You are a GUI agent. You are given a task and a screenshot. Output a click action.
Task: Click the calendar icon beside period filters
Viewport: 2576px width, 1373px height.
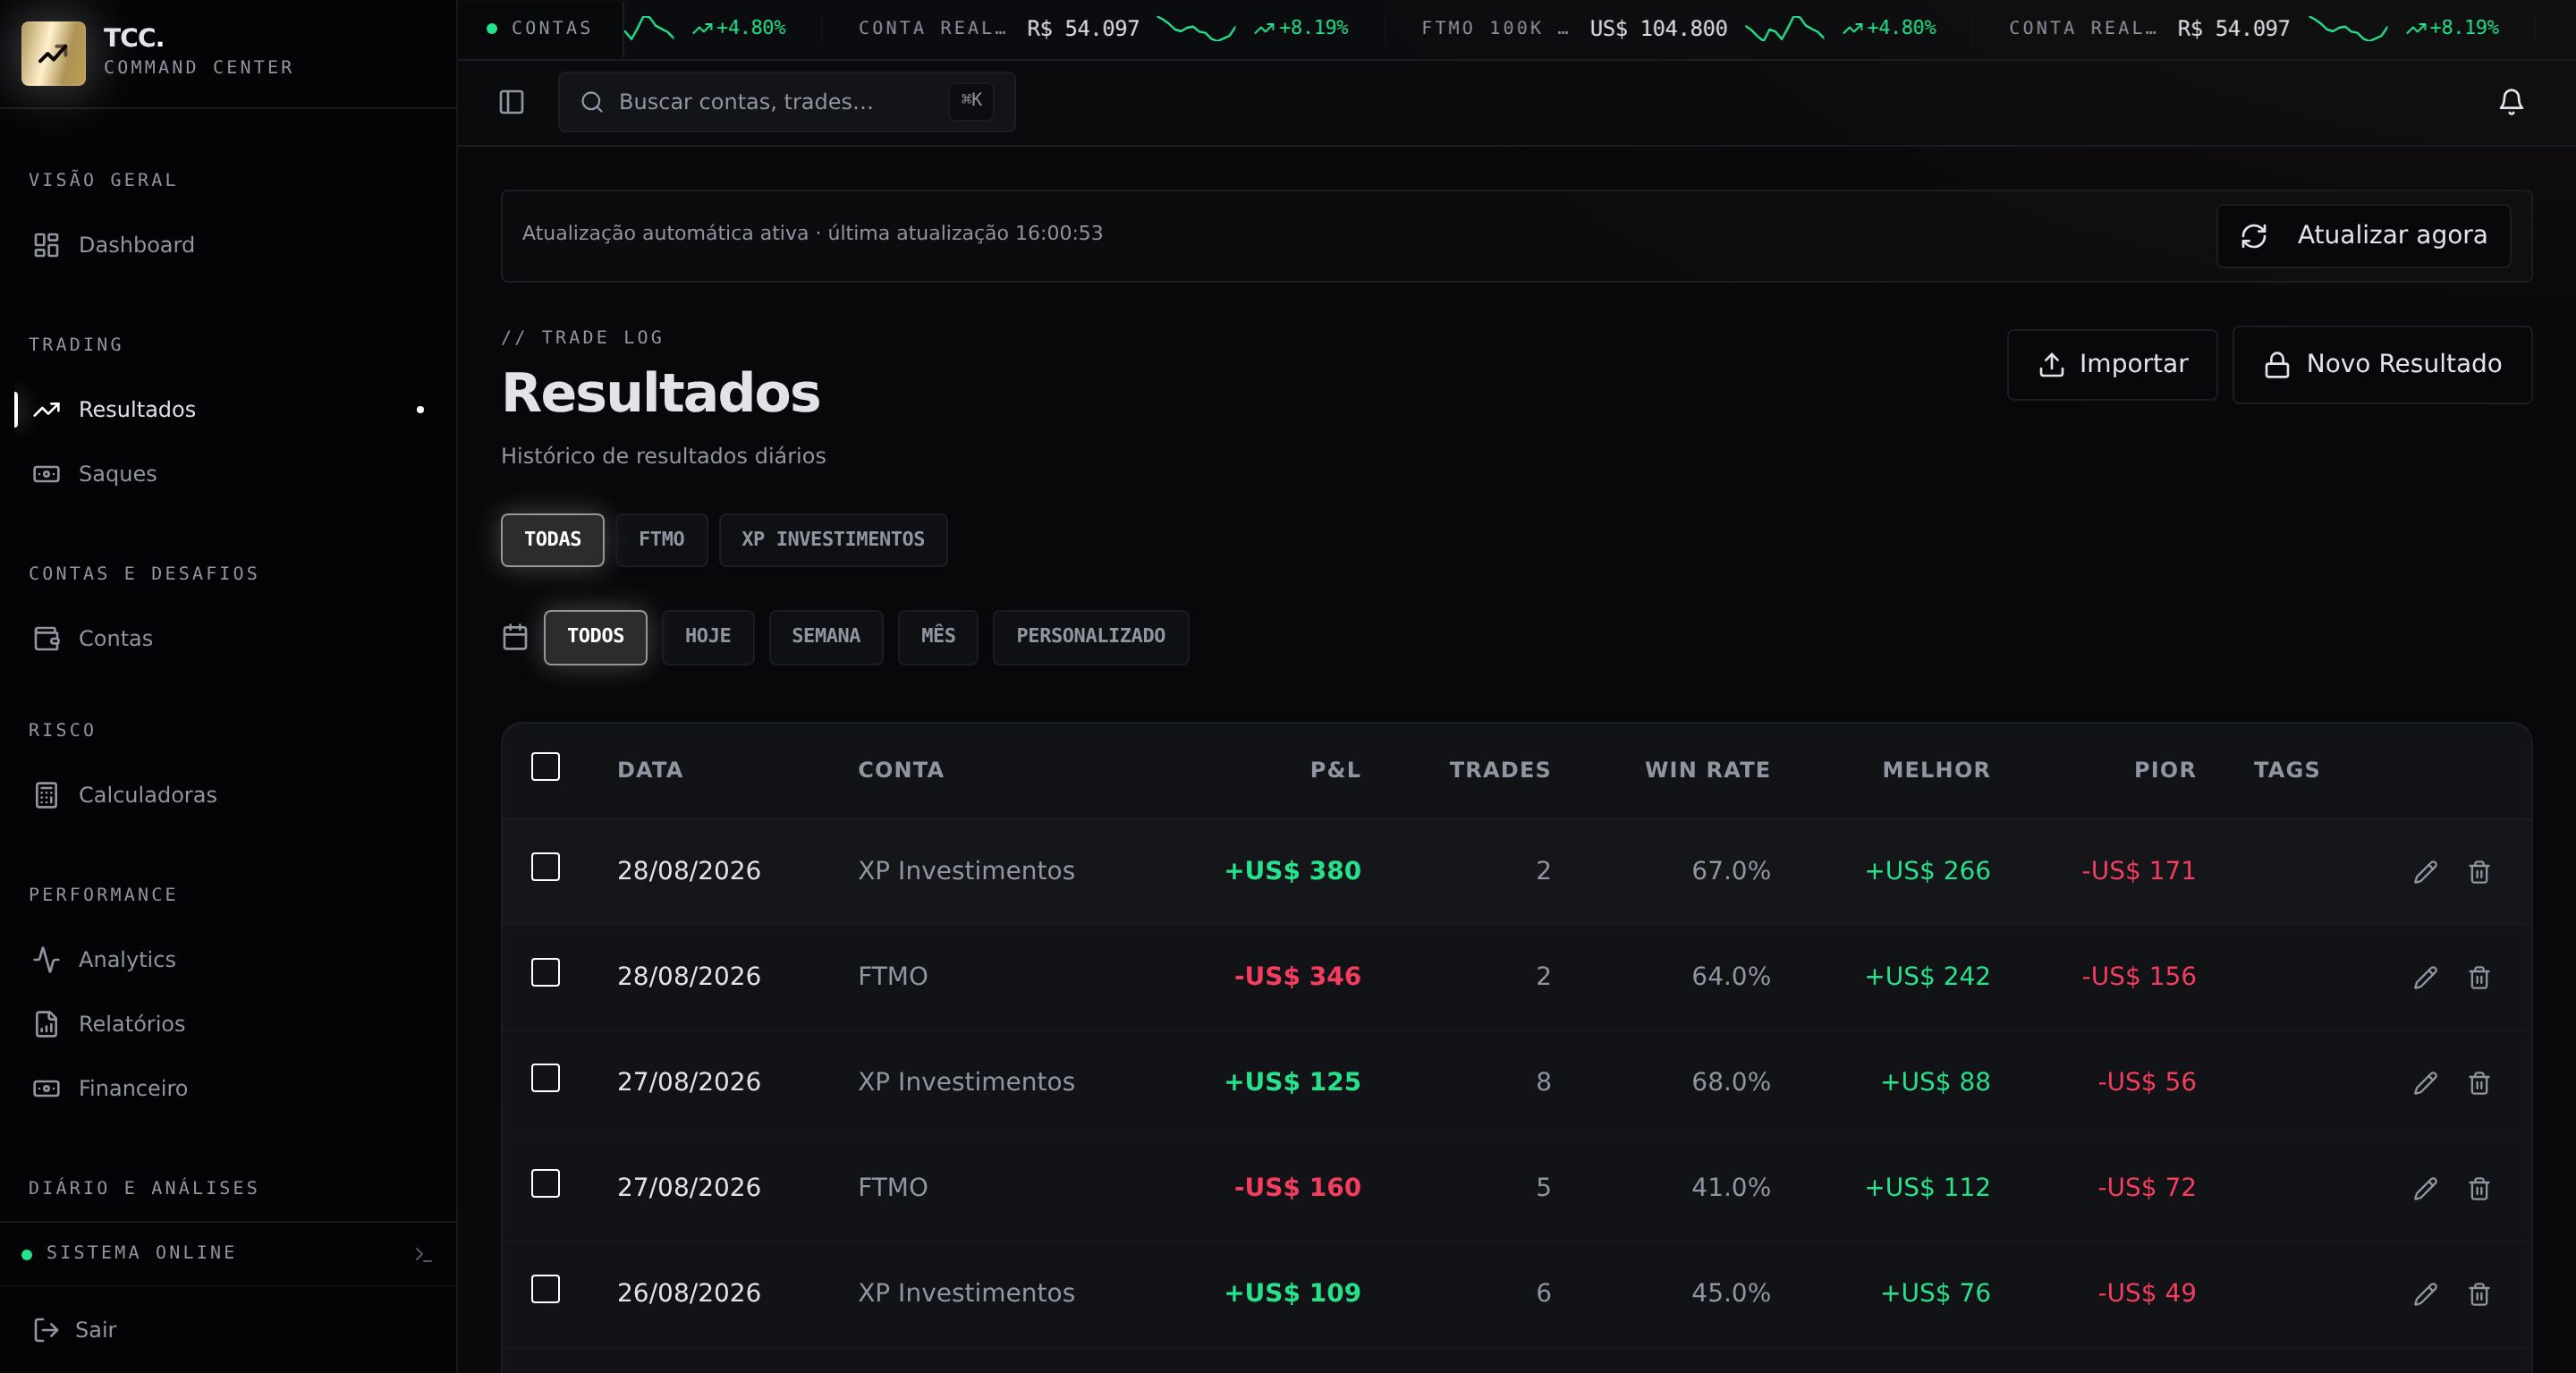(514, 637)
